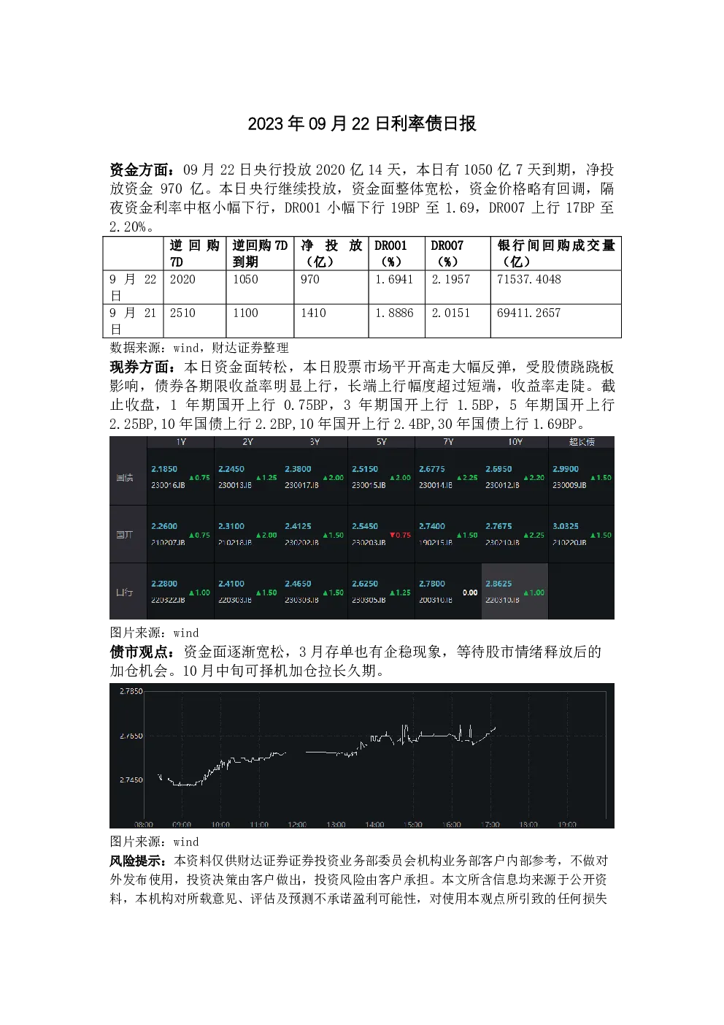Click the 超长债 column header
This screenshot has height=1025, width=724.
581,442
